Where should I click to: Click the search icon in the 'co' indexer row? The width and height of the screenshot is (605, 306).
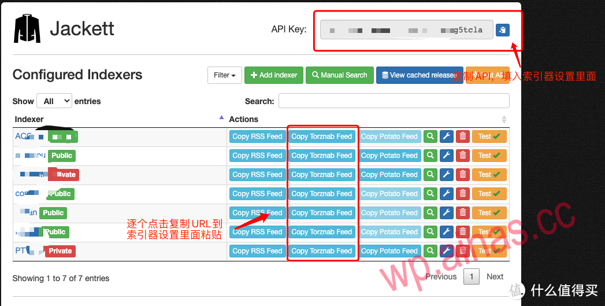430,194
